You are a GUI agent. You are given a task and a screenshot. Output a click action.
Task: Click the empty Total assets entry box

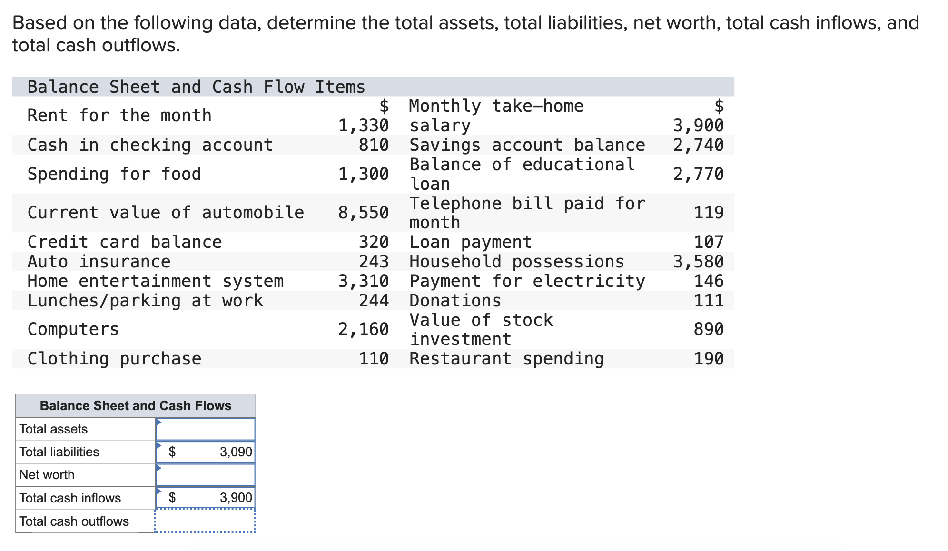(205, 429)
